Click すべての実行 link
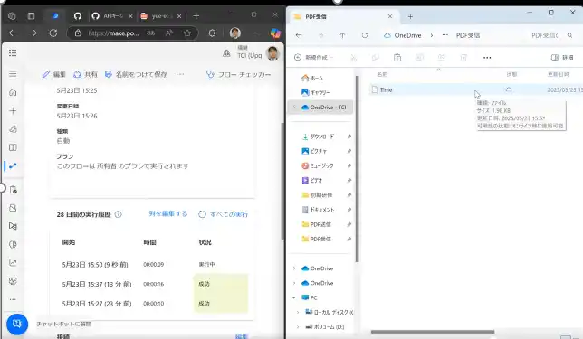The image size is (583, 339). [x=223, y=214]
